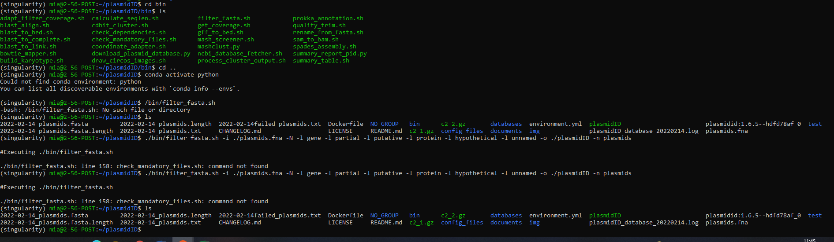
Task: Click README.md in the first ls output
Action: click(386, 131)
